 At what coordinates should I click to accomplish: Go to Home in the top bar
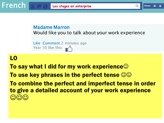pos(147,6)
